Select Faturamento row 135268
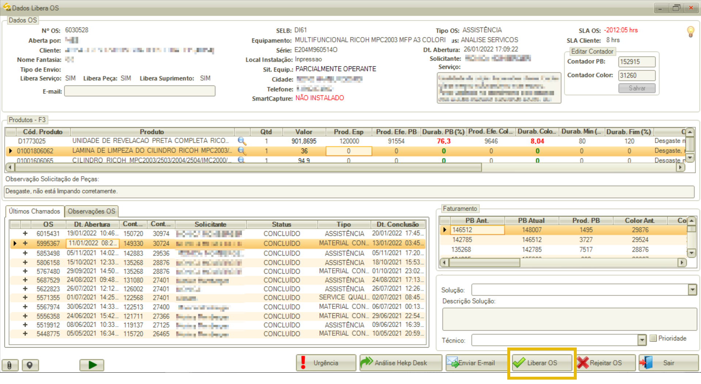This screenshot has height=384, width=701. point(564,250)
